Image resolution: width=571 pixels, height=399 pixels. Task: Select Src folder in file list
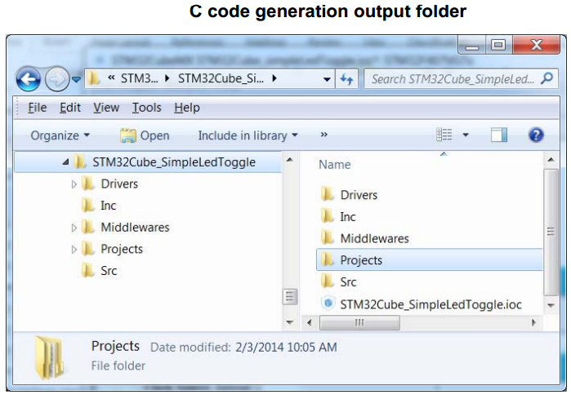tap(348, 282)
